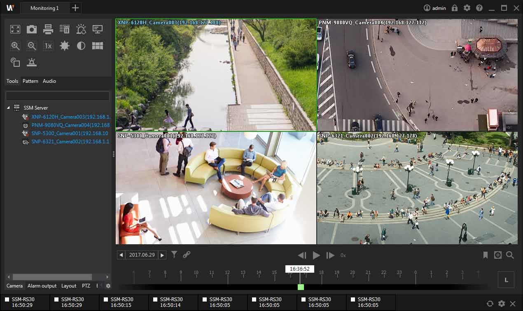Select the SSM-RS30 16:50:14 checkbox
Screen dimensions: 523x311
(156, 300)
